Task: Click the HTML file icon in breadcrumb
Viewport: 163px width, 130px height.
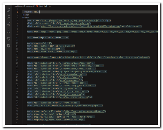Action: tap(37, 6)
